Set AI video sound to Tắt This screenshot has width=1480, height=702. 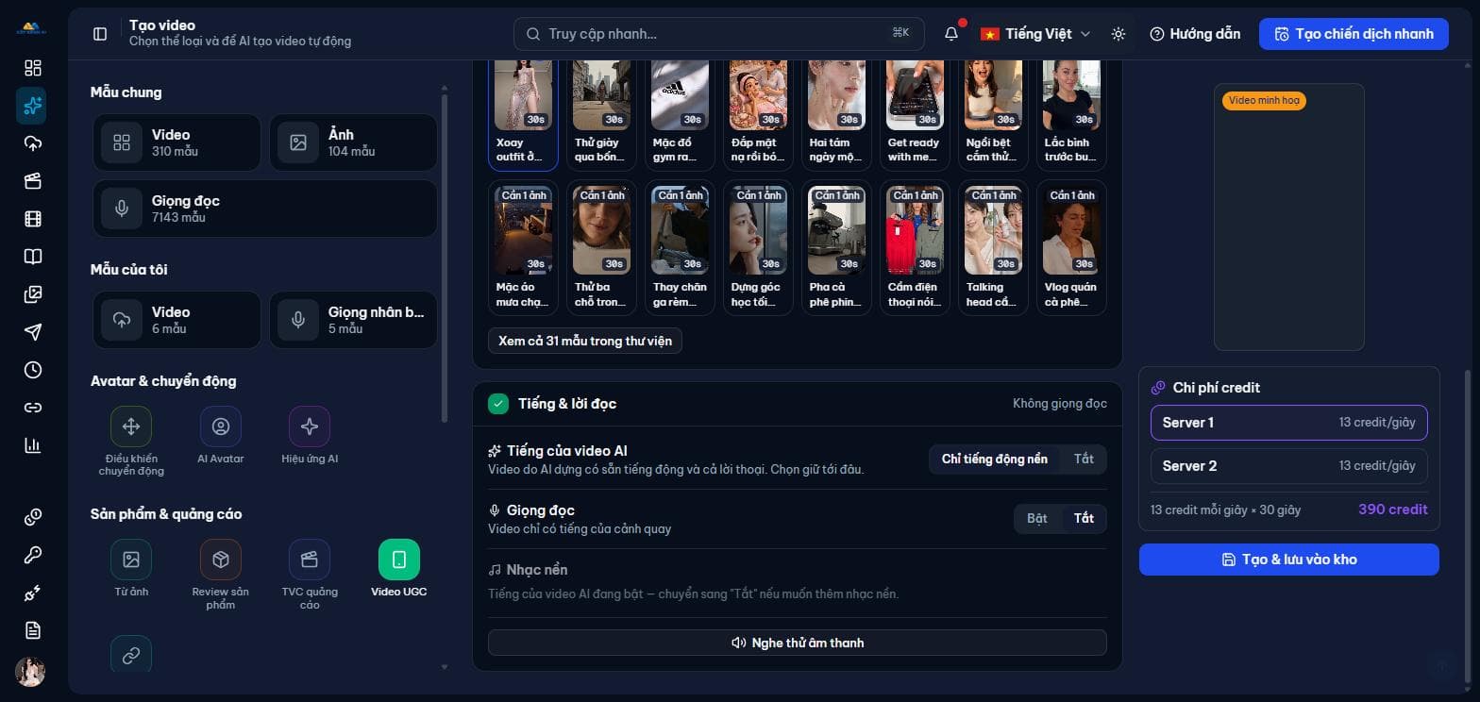point(1084,459)
